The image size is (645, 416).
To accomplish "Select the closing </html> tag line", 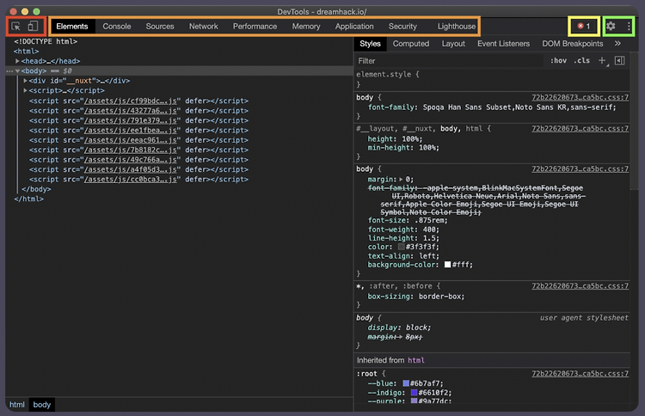I will [28, 199].
